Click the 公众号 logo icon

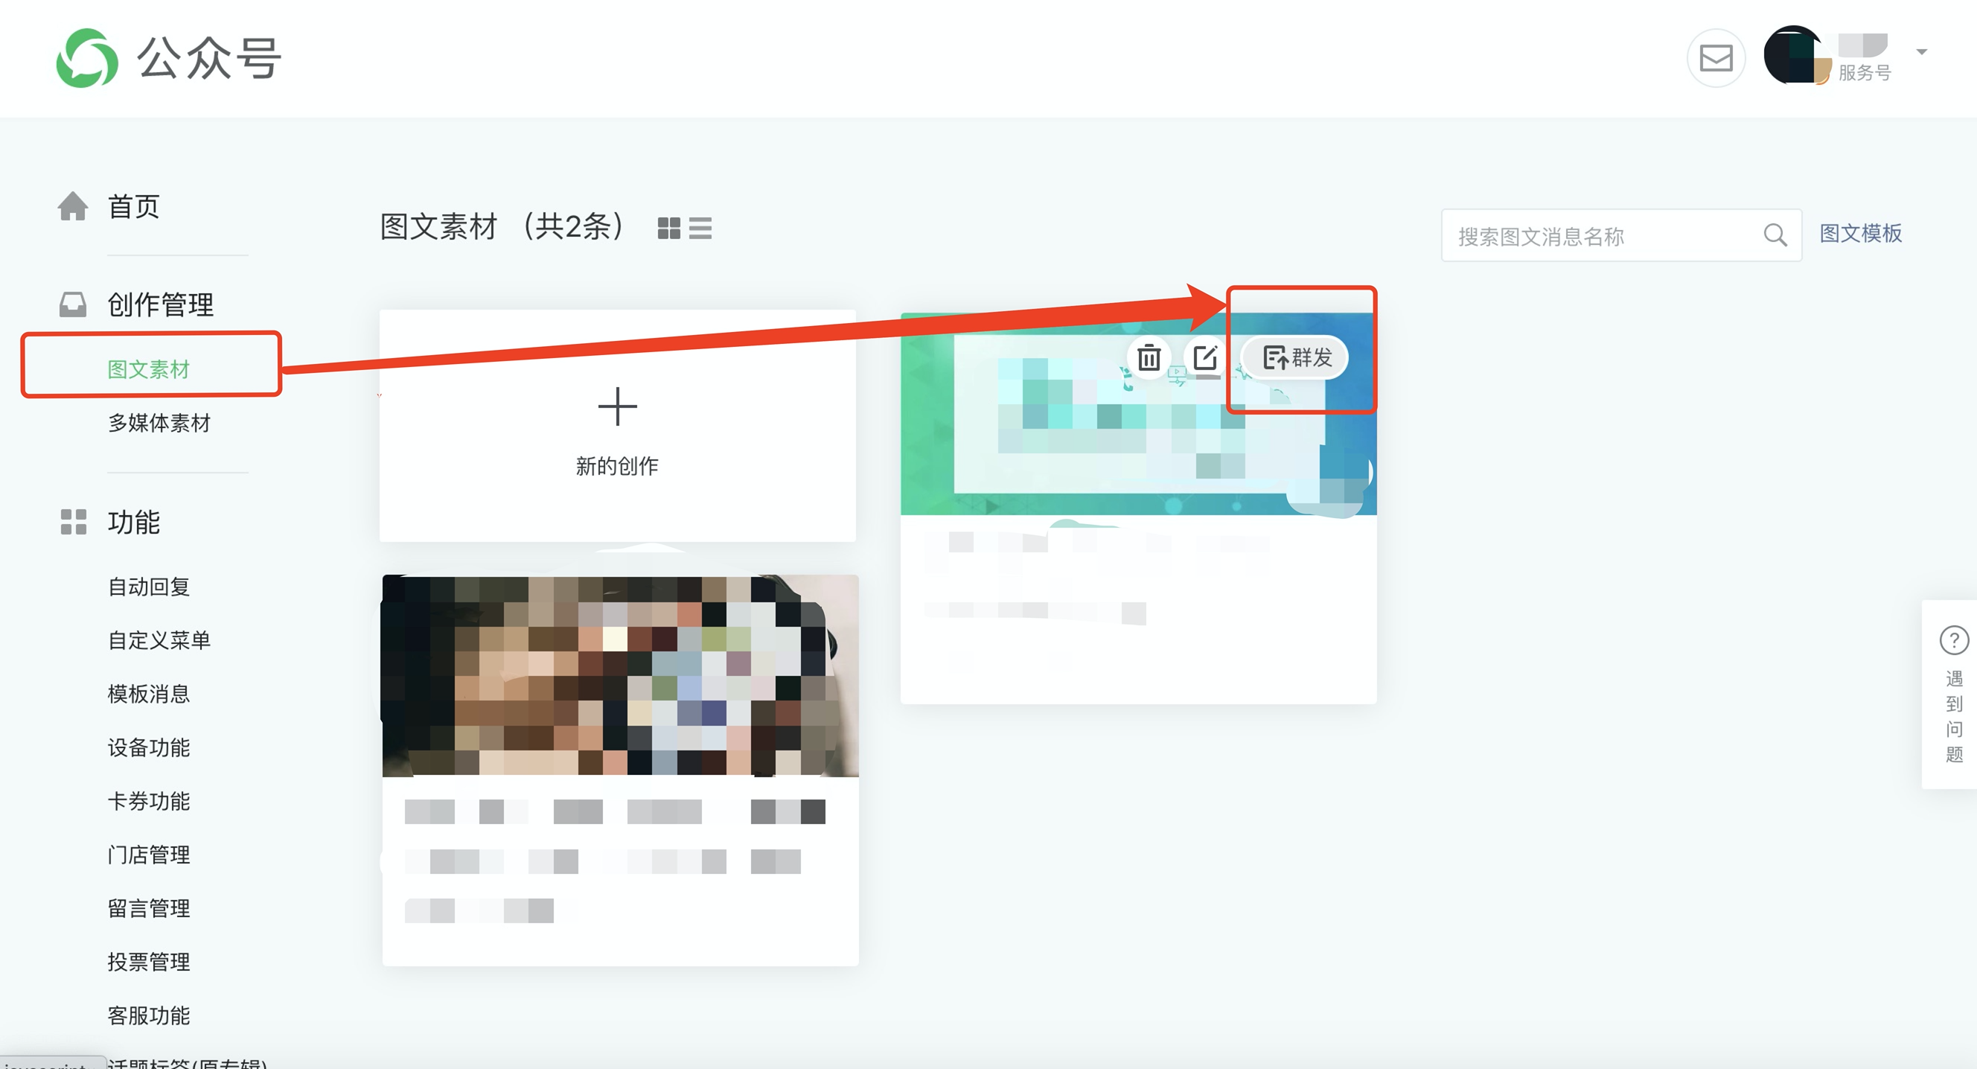87,58
